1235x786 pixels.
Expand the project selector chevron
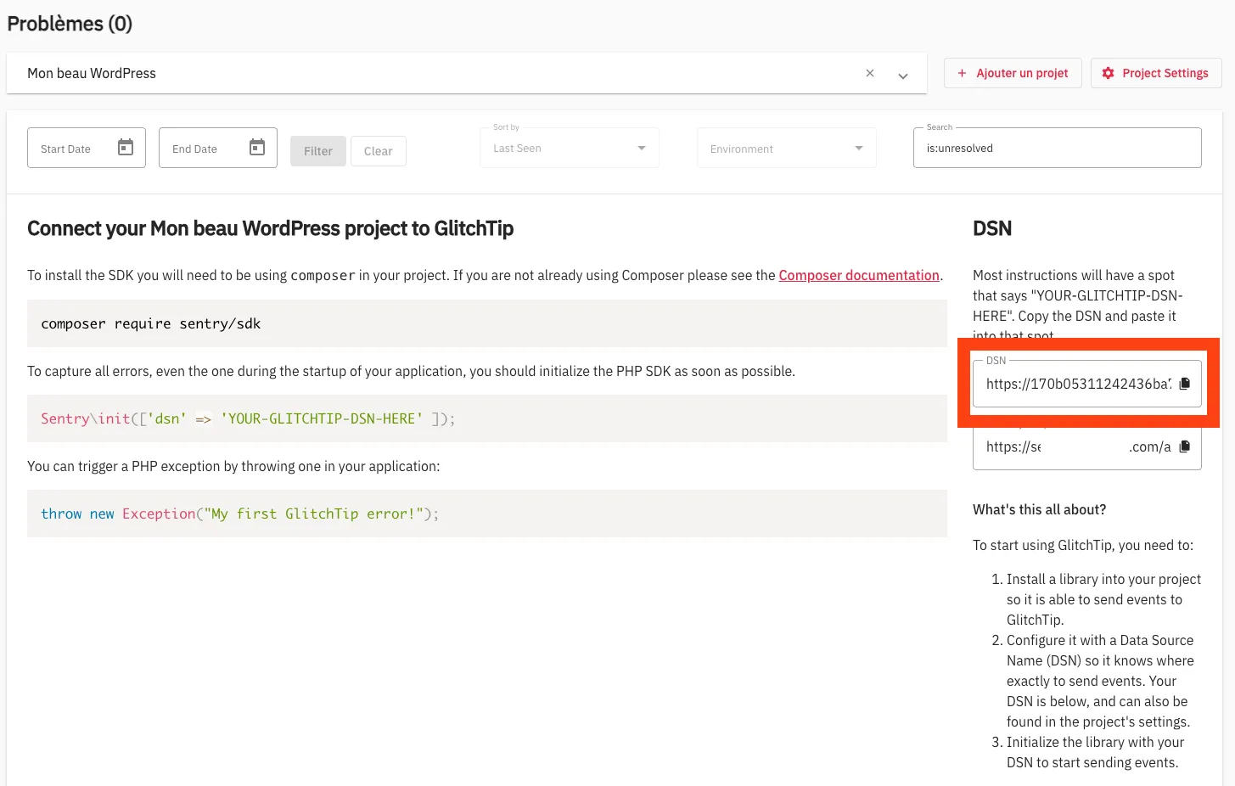pyautogui.click(x=903, y=76)
